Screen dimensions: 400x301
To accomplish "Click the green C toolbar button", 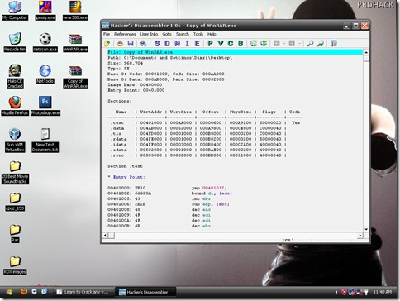I will [231, 43].
